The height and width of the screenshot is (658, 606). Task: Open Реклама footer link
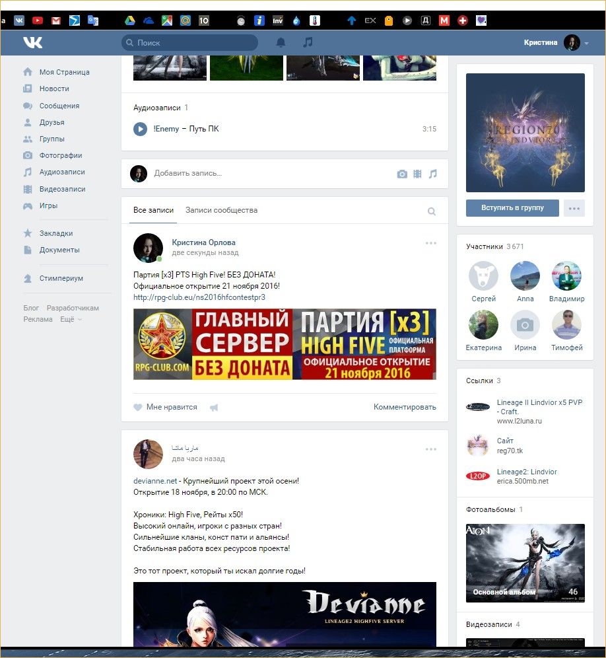(x=38, y=319)
